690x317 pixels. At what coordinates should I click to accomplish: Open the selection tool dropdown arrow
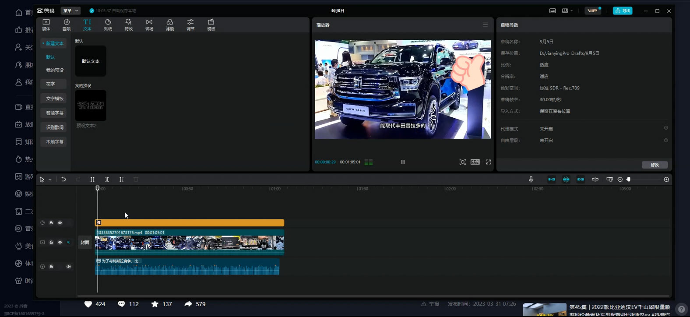50,180
